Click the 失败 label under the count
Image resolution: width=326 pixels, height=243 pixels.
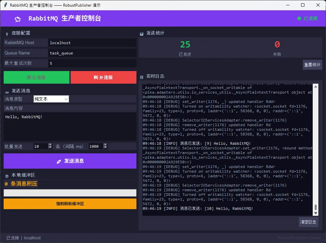(x=277, y=54)
